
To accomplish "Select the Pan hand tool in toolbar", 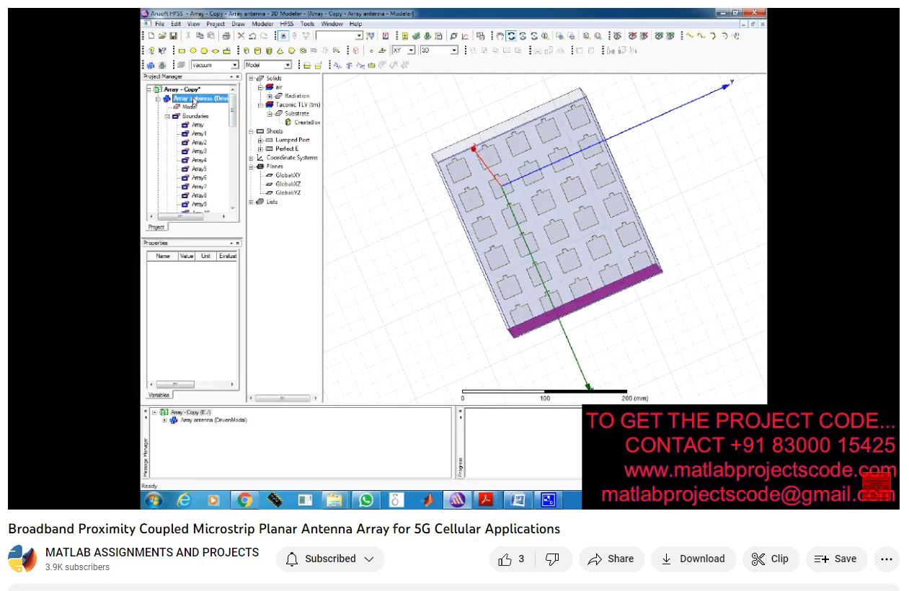I will click(500, 36).
